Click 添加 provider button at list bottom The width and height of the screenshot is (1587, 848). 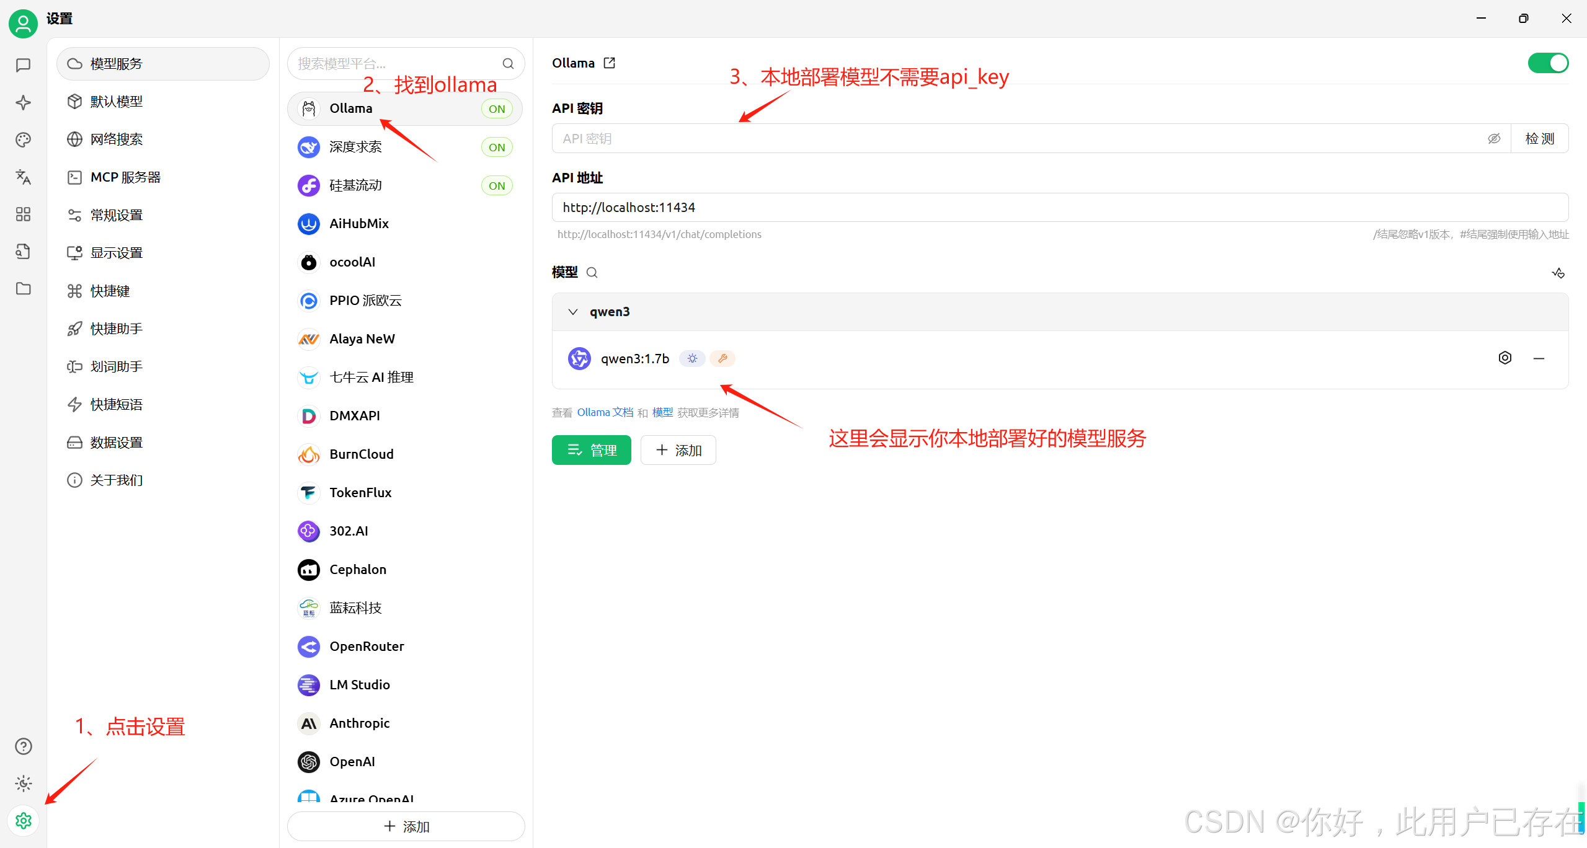point(406,826)
